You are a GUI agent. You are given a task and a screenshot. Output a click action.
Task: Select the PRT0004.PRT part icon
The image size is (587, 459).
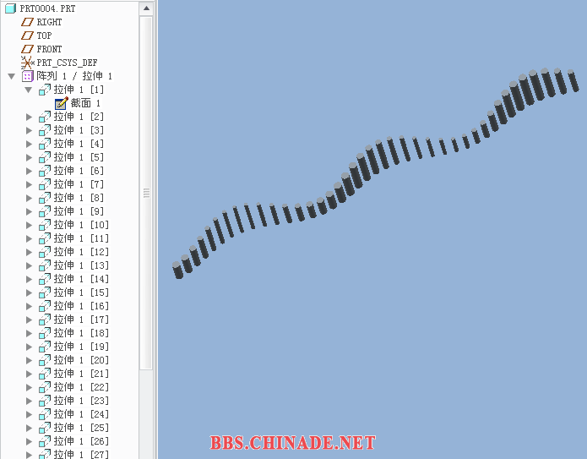click(10, 8)
